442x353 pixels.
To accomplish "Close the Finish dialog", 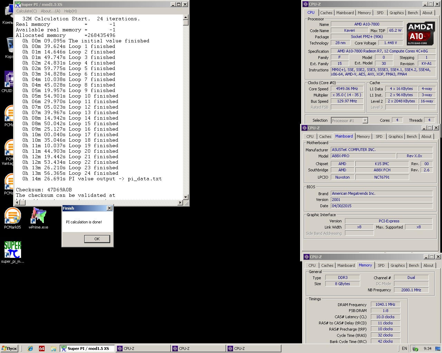I will (109, 208).
